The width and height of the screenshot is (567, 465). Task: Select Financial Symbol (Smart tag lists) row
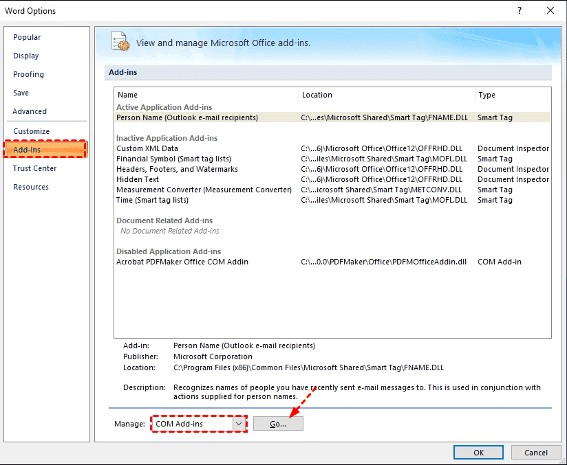click(332, 159)
